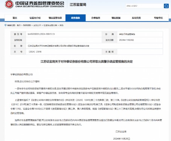Click the 其他行政监管措施 category value
The height and width of the screenshot is (141, 171).
pyautogui.click(x=127, y=34)
